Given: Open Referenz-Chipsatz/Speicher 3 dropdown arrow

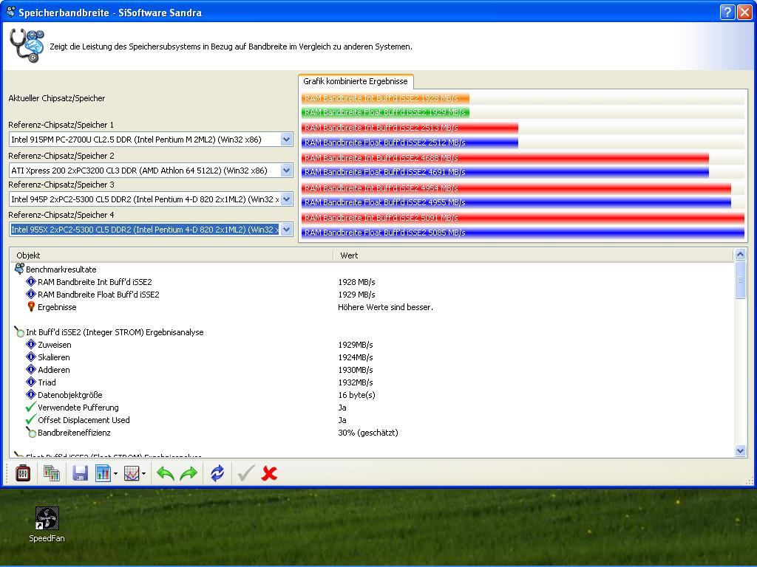Looking at the screenshot, I should pos(286,199).
